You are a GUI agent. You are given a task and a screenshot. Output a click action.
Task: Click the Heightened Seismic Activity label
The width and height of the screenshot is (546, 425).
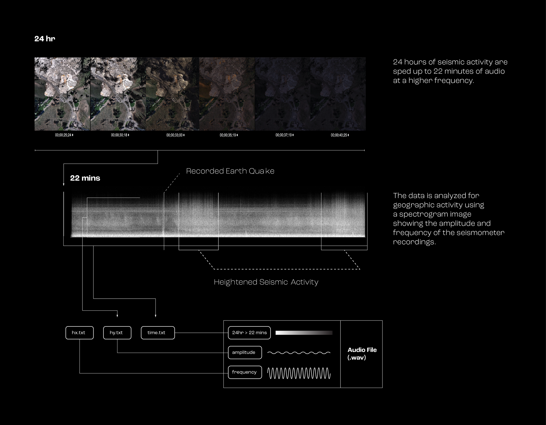266,282
